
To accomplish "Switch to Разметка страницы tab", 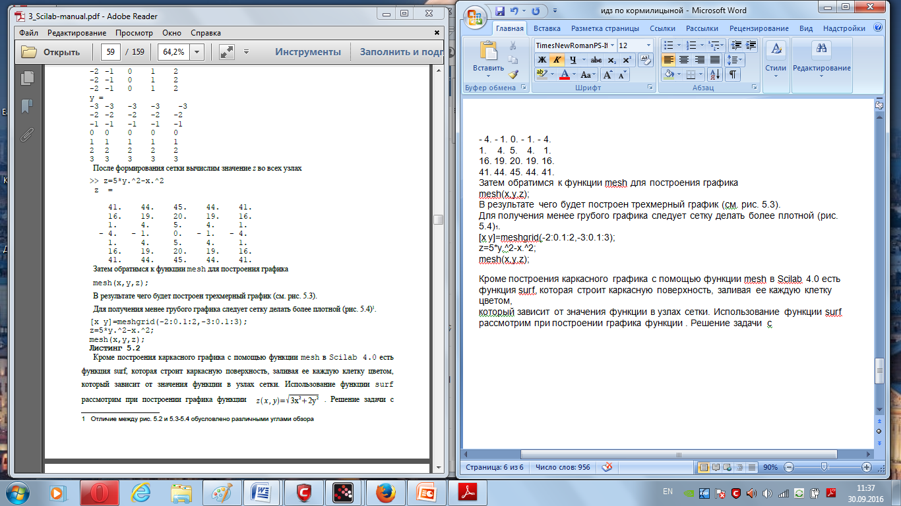I will pos(605,28).
